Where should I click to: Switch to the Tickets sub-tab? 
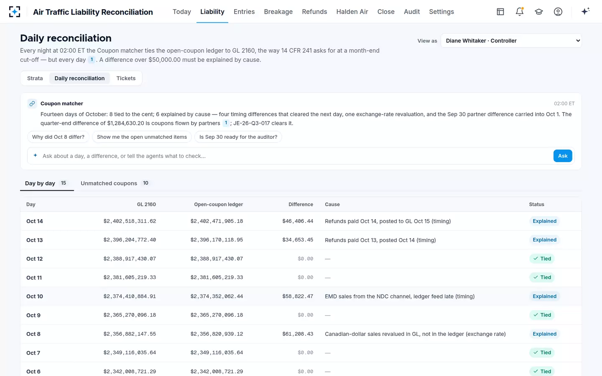126,78
